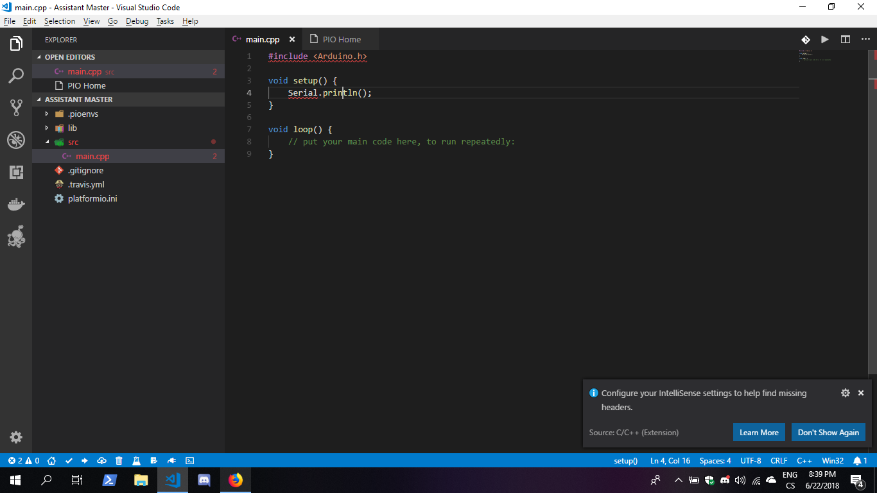Image resolution: width=877 pixels, height=493 pixels.
Task: Open the Extensions view
Action: pos(15,172)
